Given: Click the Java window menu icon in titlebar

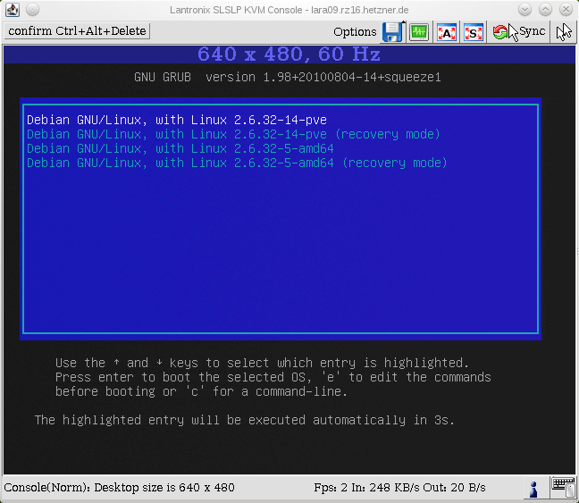Looking at the screenshot, I should 13,10.
